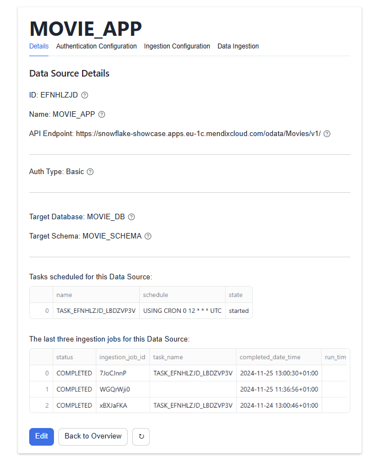This screenshot has height=471, width=380.
Task: Switch to the Ingestion Configuration tab
Action: pyautogui.click(x=177, y=46)
